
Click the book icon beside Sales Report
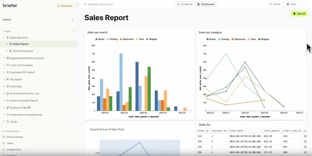[x=11, y=44]
